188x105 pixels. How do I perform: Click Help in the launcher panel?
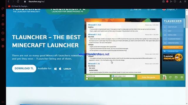click(173, 31)
